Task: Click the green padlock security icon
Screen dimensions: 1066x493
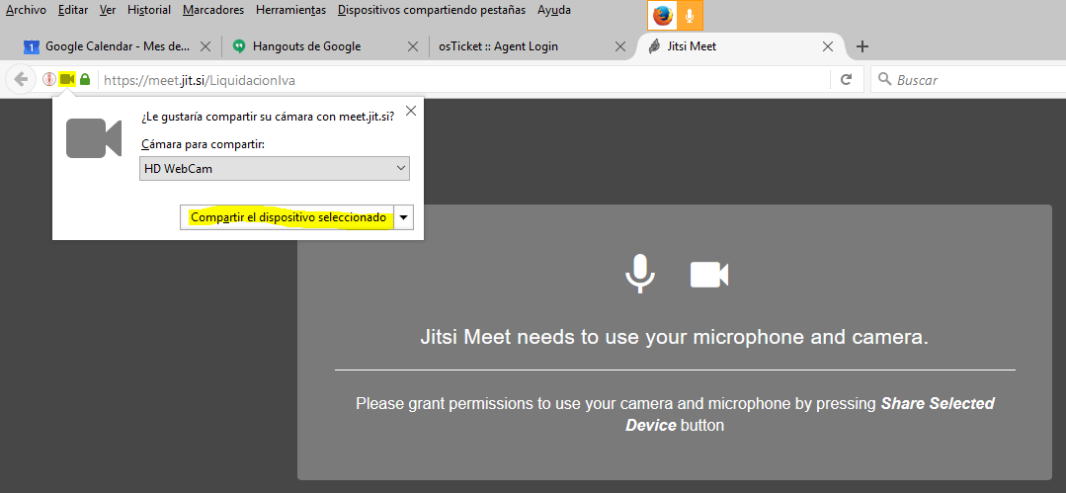Action: click(85, 80)
